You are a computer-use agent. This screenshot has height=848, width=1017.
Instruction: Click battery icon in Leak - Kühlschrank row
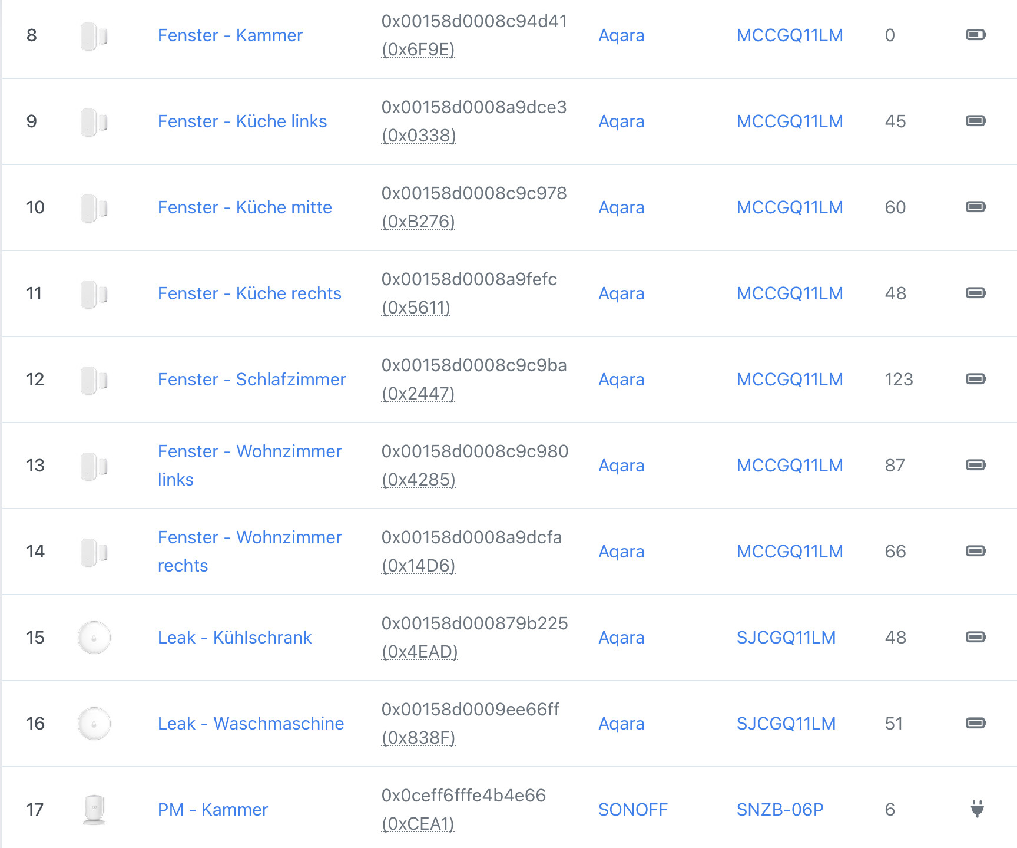click(975, 637)
